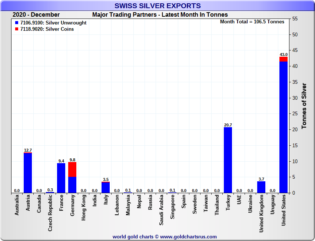The width and height of the screenshot is (315, 241).
Task: Click the Month Total = 106.5 Tonnes text
Action: (x=252, y=22)
